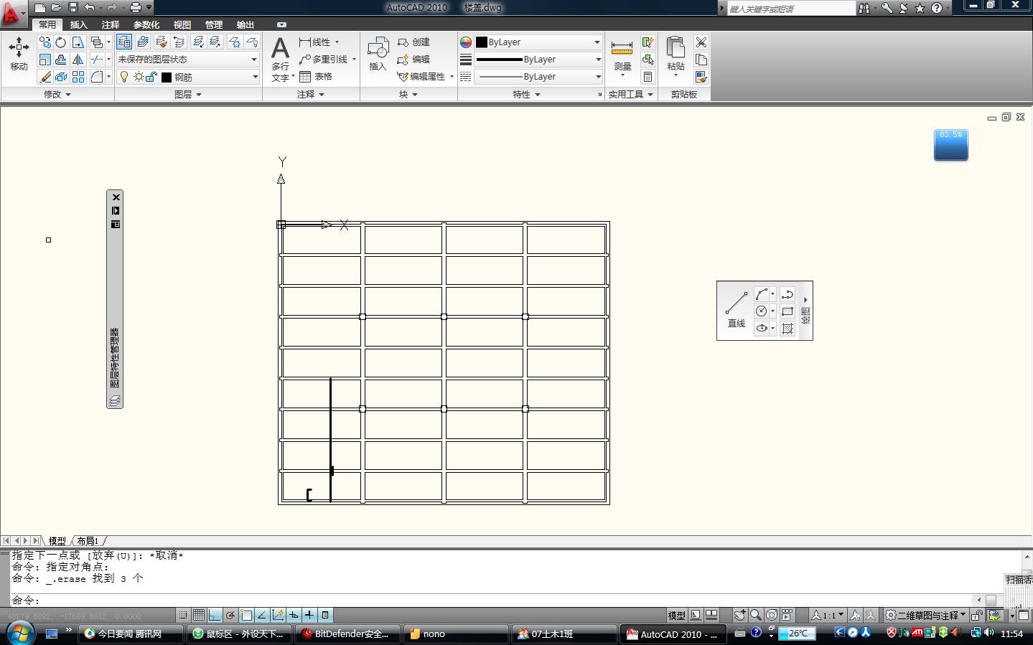Click the Pan tool in status bar
The height and width of the screenshot is (645, 1033).
[739, 615]
